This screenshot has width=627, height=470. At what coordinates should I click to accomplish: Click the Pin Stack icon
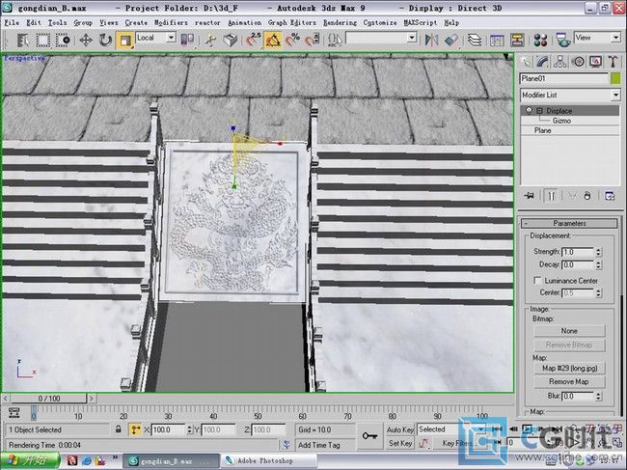[x=529, y=196]
